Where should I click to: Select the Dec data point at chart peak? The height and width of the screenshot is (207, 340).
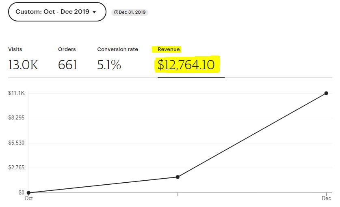[326, 93]
